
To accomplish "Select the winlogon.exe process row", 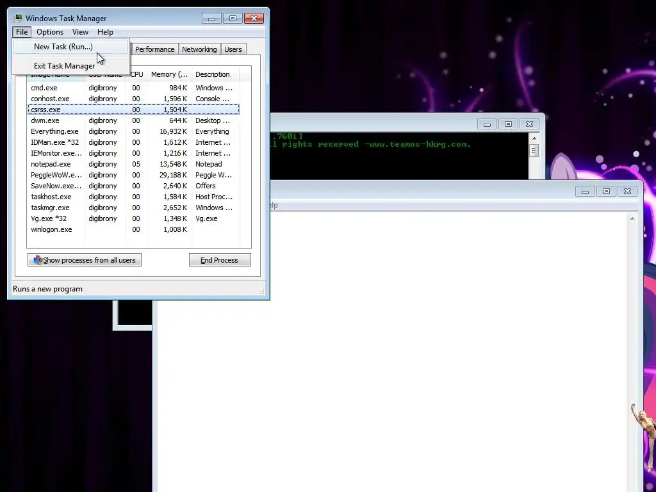I will [133, 229].
